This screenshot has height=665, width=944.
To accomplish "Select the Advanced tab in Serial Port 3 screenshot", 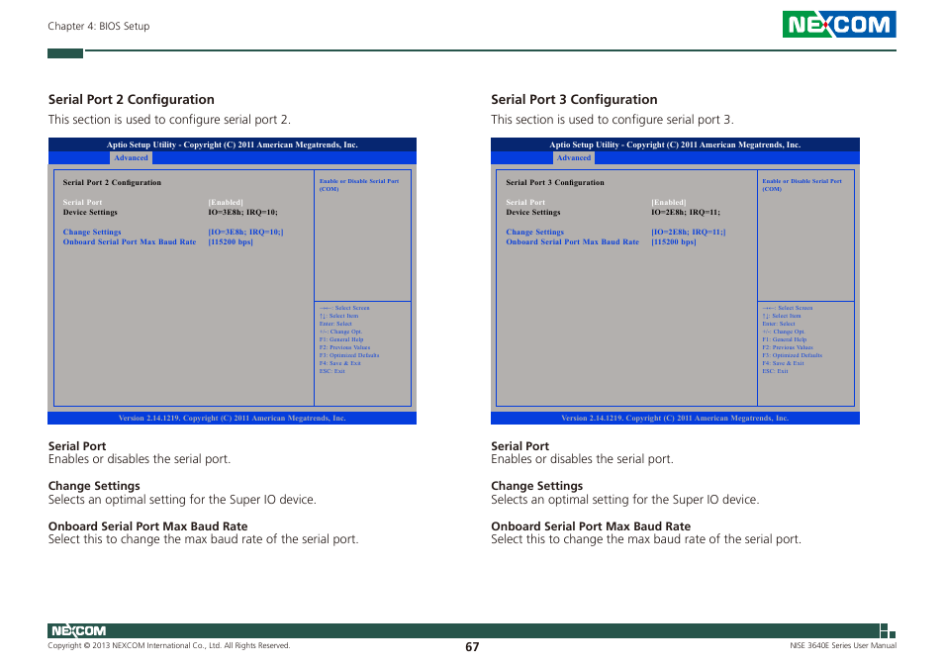I will pyautogui.click(x=574, y=157).
